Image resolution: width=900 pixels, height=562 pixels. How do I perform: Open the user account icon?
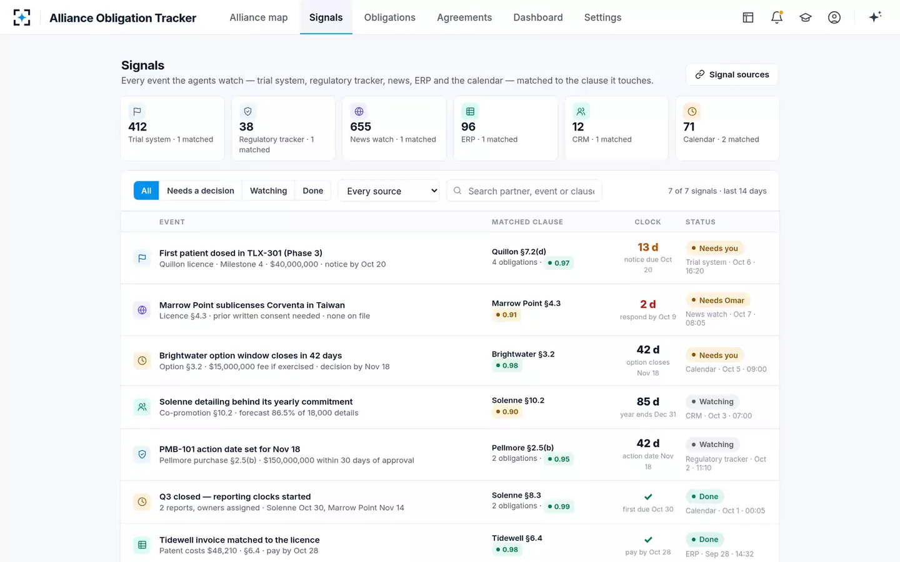point(834,17)
